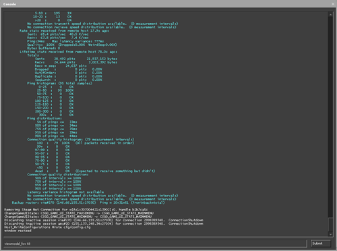The height and width of the screenshot is (251, 337).
Task: Click '98% of pings <= 44ms' line
Action: click(x=56, y=136)
